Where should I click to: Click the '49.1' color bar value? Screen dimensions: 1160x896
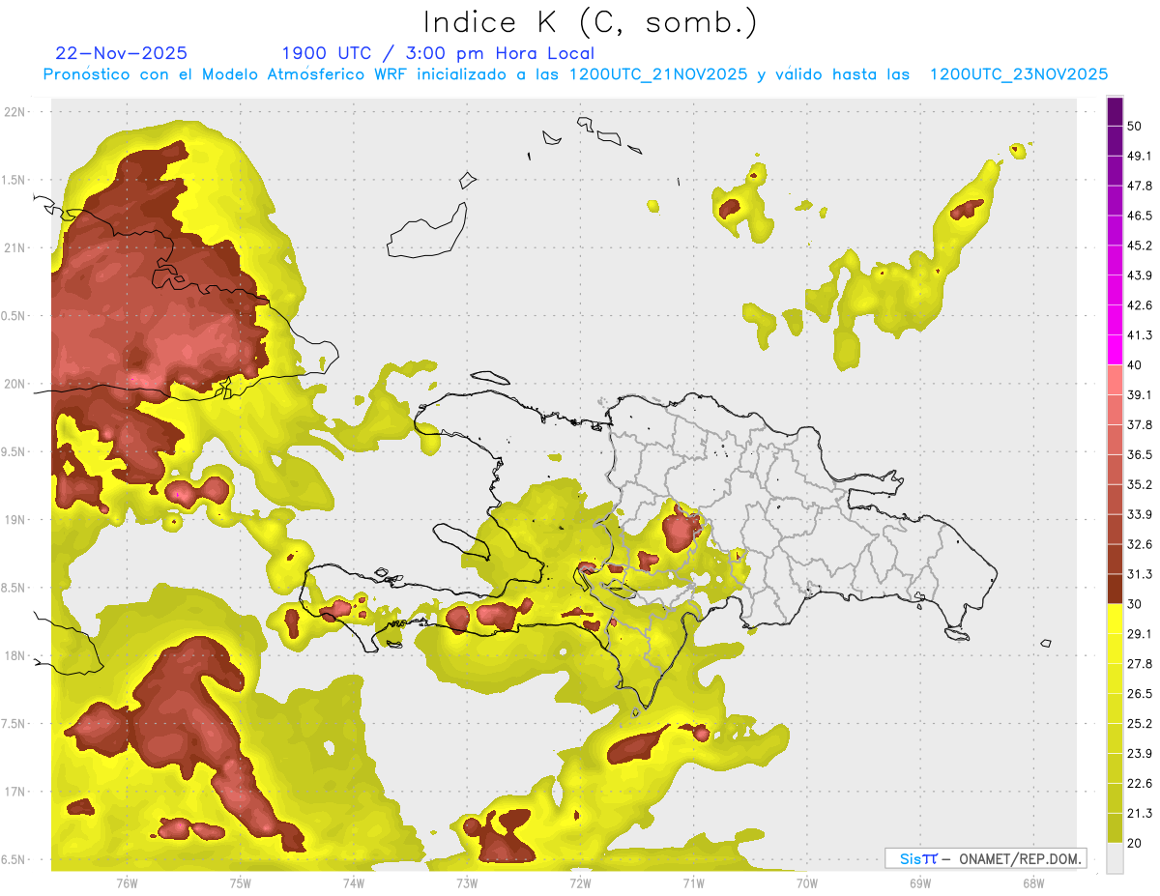[1140, 156]
